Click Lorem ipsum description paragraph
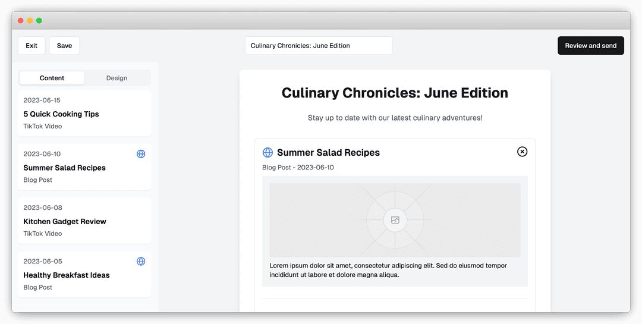 point(388,270)
